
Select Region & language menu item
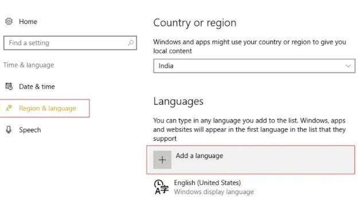click(45, 108)
